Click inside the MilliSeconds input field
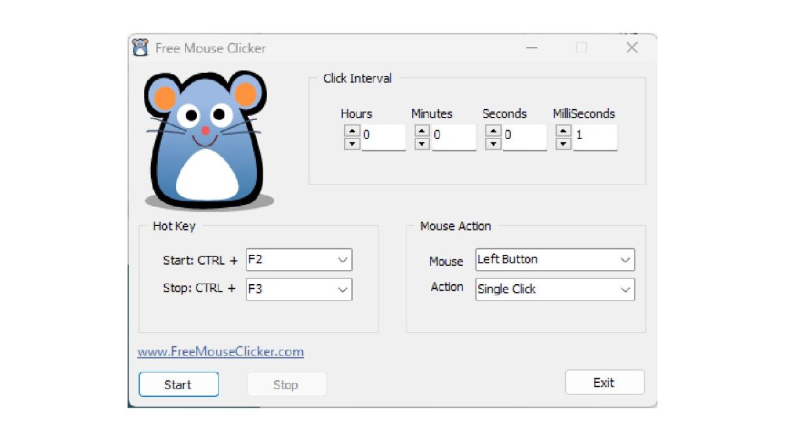Image resolution: width=785 pixels, height=441 pixels. [x=595, y=137]
